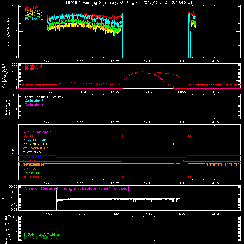The height and width of the screenshot is (244, 244).
Task: Select the Collimator 9 legend entry
Action: coord(34,104)
